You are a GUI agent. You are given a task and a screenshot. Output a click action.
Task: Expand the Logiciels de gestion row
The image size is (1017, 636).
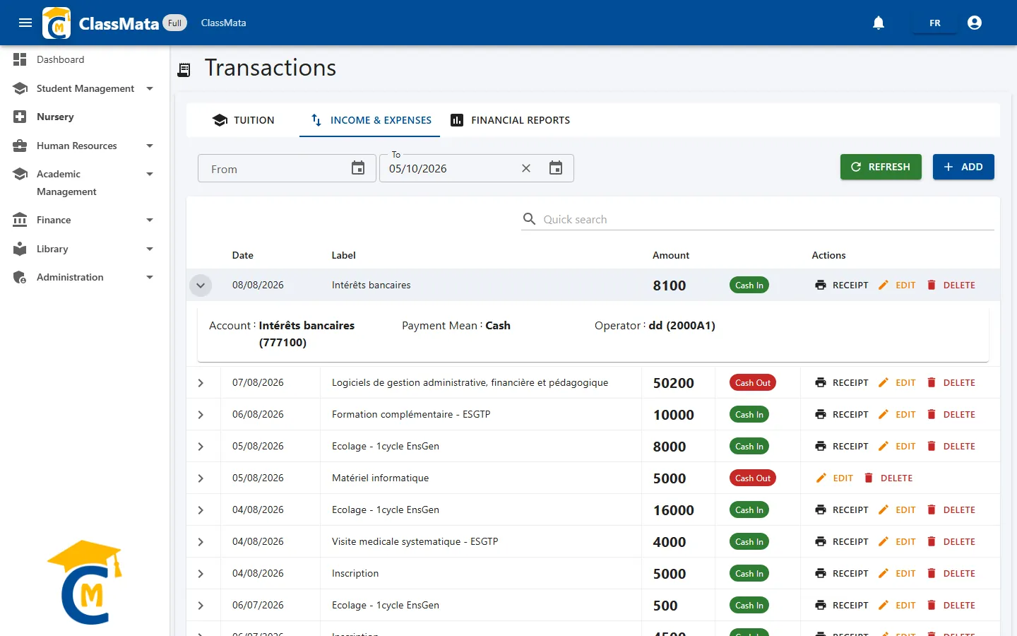(201, 383)
